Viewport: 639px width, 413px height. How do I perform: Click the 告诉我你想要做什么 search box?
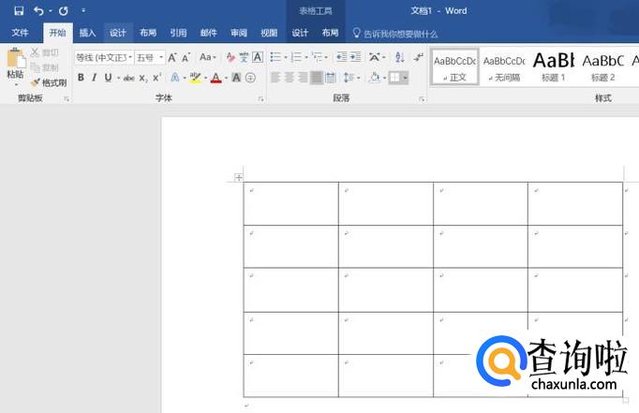pos(399,33)
